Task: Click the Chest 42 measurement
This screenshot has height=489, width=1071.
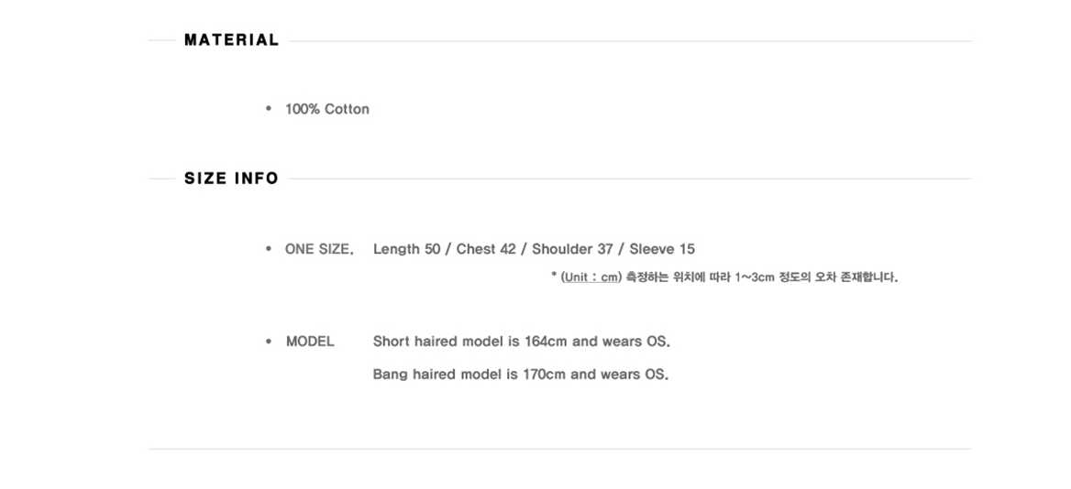Action: (x=486, y=249)
